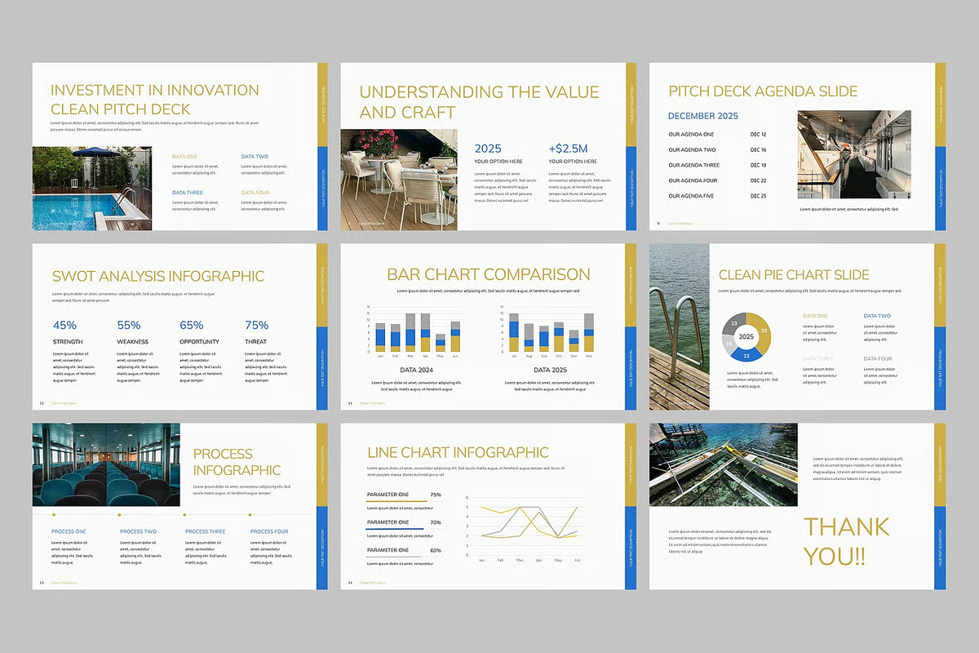Select 'DATA TWO' on the Clean Pie Chart slide

[x=877, y=316]
